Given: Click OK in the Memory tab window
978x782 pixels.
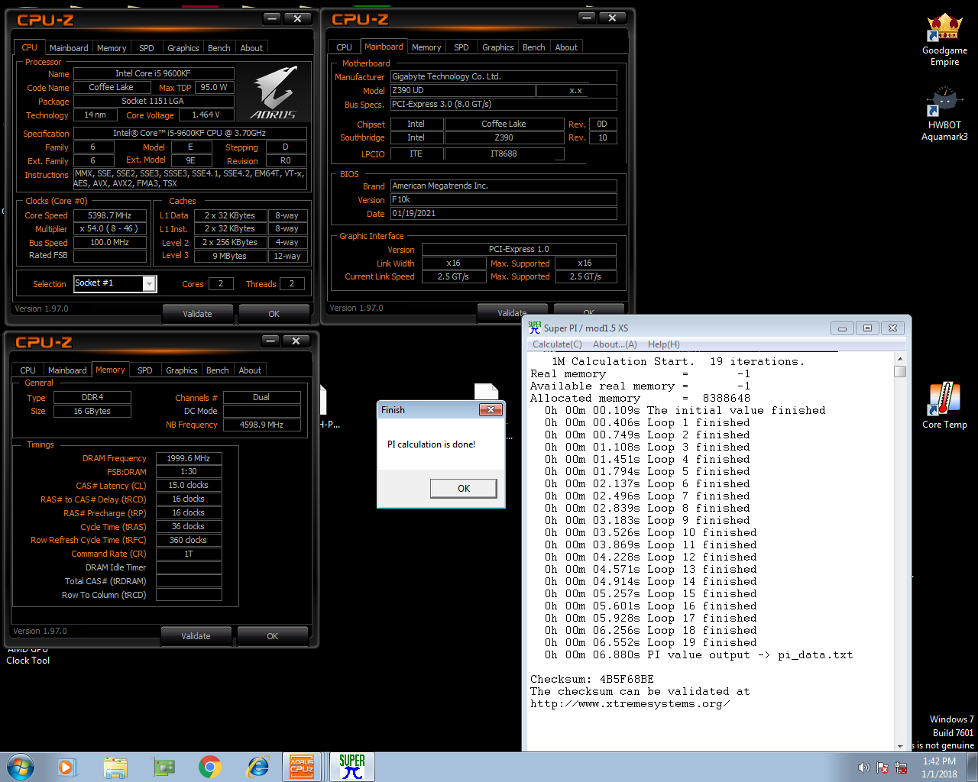Looking at the screenshot, I should click(273, 636).
